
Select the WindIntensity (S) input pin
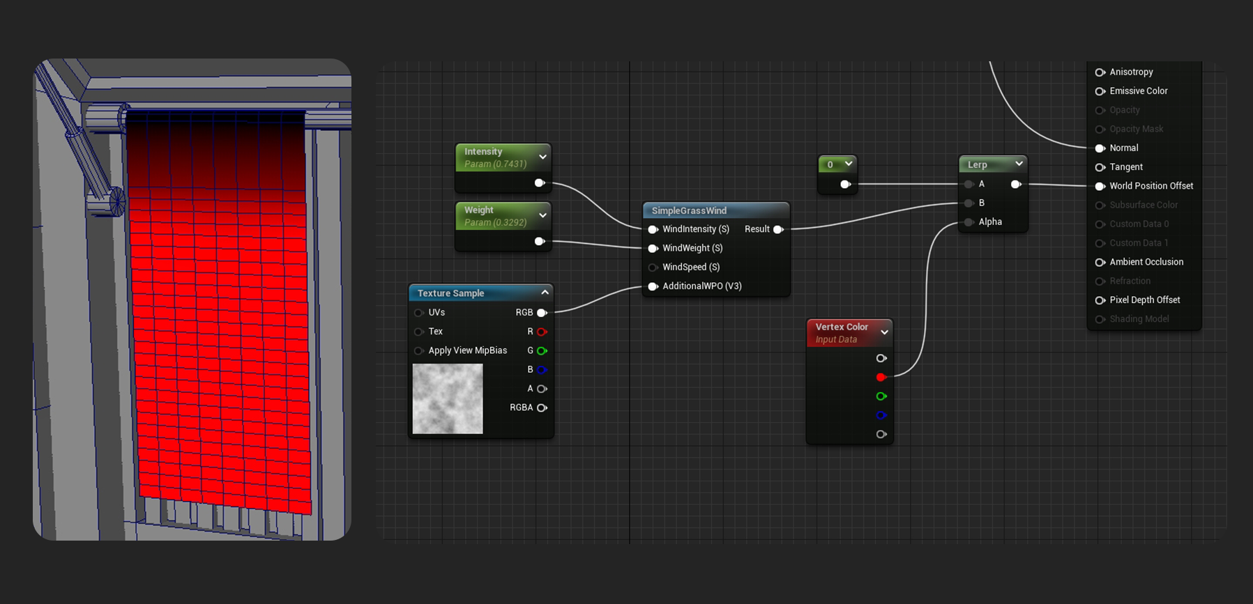point(653,229)
